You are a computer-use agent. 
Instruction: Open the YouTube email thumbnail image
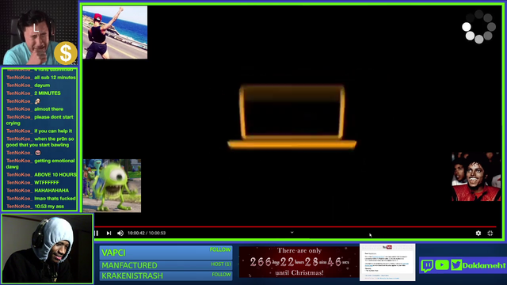[x=387, y=262]
